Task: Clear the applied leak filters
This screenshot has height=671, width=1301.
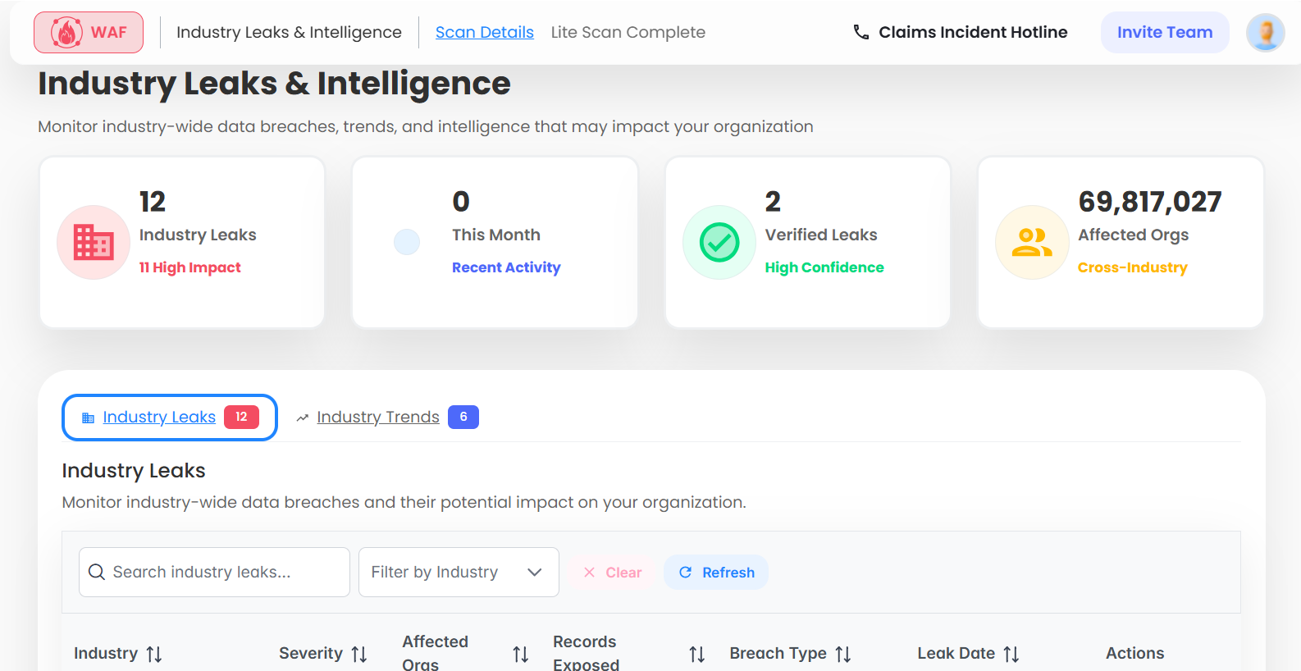Action: click(x=613, y=573)
